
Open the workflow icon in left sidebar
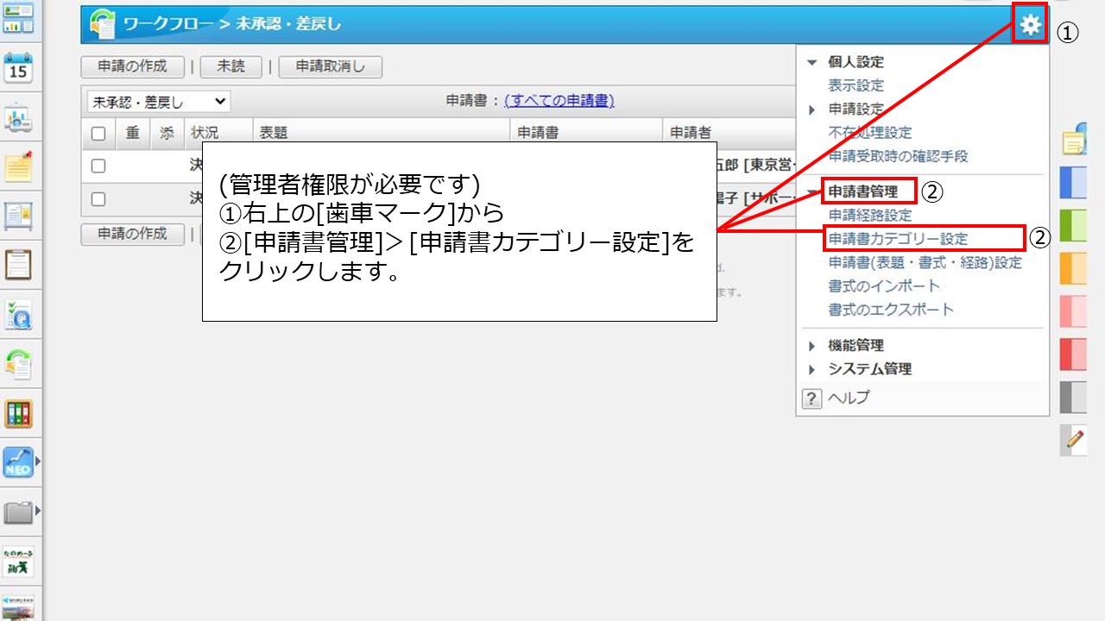[18, 365]
